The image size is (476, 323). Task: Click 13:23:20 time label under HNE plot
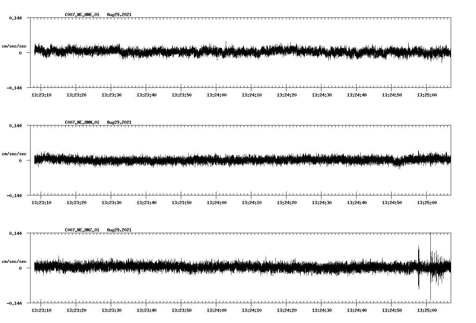click(76, 95)
